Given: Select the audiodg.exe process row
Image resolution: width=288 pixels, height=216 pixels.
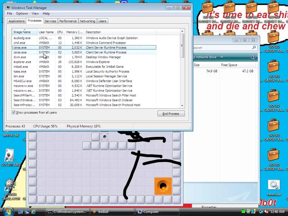Looking at the screenshot, I should pos(84,38).
